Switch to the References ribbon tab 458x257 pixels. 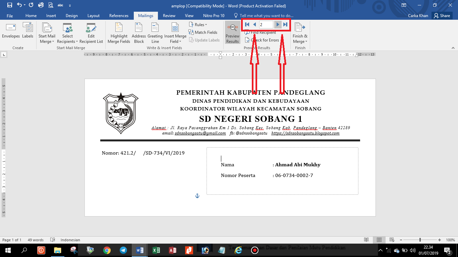(119, 15)
